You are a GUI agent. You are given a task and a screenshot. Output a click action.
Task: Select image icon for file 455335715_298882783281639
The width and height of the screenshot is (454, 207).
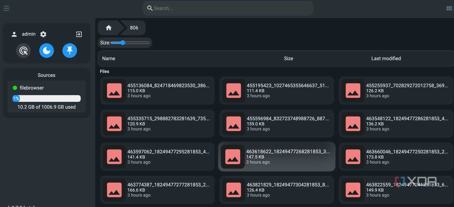coord(114,124)
